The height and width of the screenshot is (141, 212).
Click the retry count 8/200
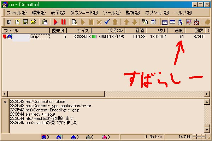pos(199,37)
